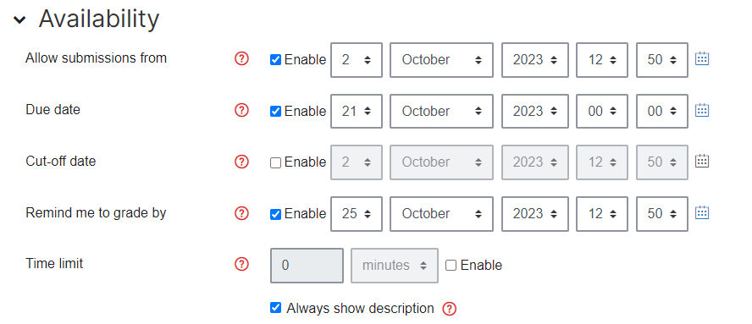Open the Due date day dropdown showing 21

[x=357, y=111]
